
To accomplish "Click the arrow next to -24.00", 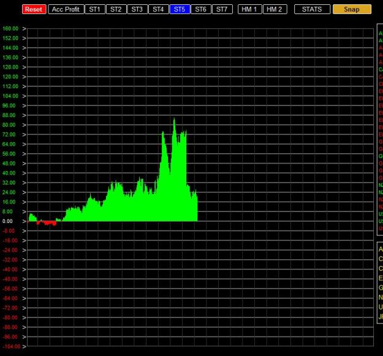I will pyautogui.click(x=24, y=250).
